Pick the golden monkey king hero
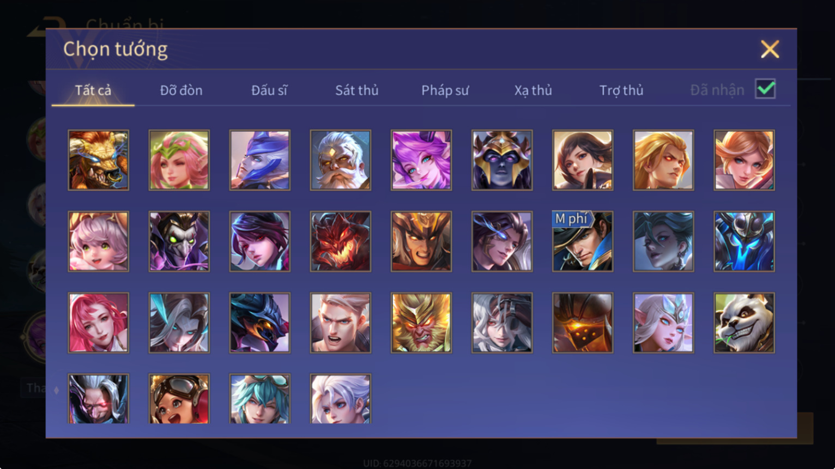Image resolution: width=835 pixels, height=469 pixels. (x=421, y=323)
